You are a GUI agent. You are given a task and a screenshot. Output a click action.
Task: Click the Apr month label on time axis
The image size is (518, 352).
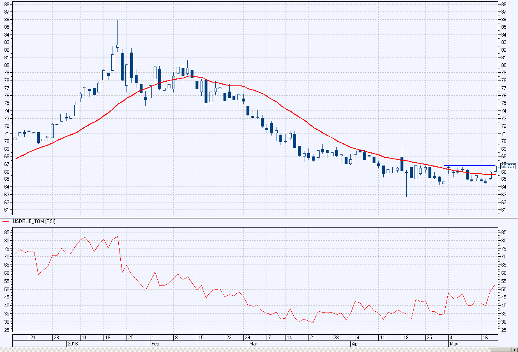(356, 343)
